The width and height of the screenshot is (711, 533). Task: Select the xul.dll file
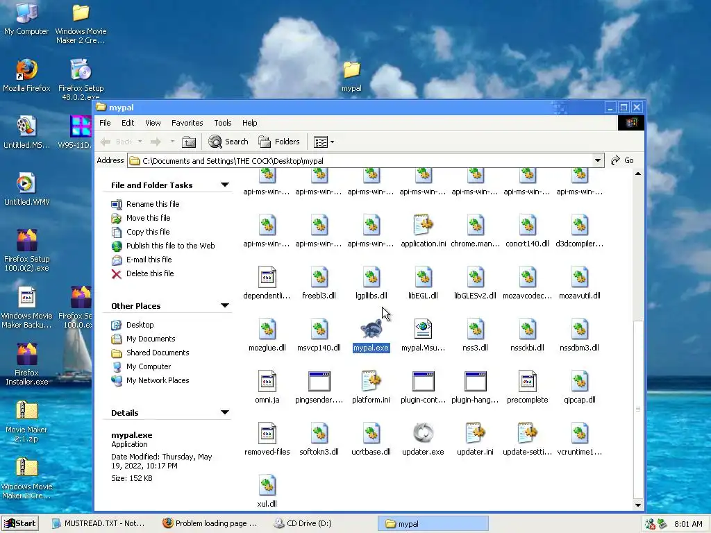coord(267,491)
